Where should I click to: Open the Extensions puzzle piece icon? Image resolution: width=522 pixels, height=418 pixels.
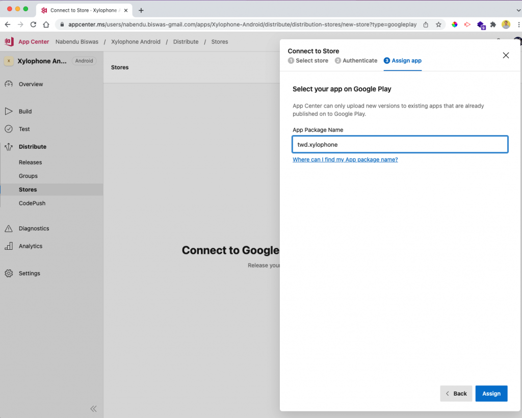click(x=493, y=24)
